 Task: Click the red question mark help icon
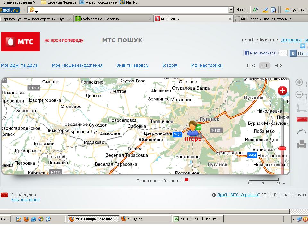click(x=187, y=180)
